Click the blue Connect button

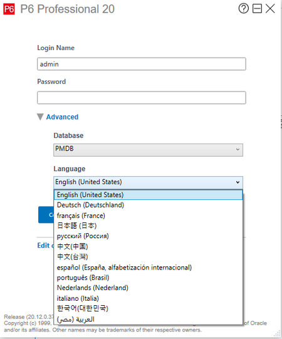[x=46, y=215]
